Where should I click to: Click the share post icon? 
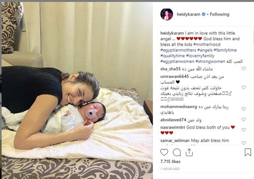189,152
